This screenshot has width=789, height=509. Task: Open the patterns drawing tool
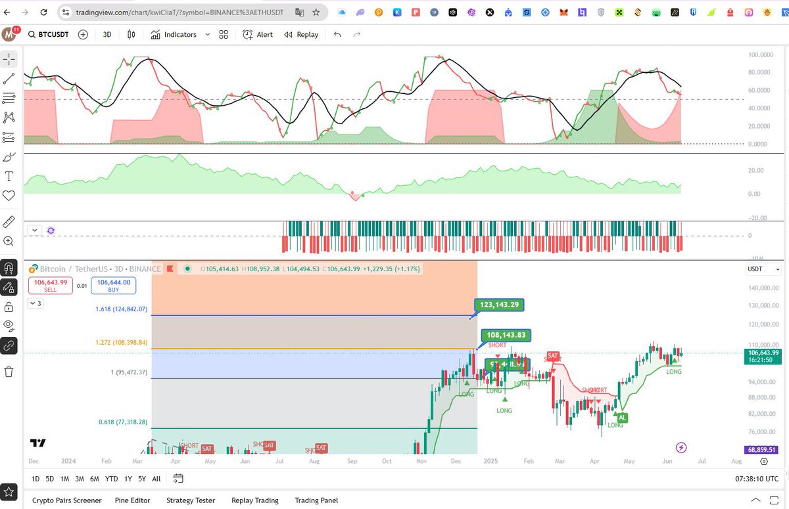tap(9, 118)
